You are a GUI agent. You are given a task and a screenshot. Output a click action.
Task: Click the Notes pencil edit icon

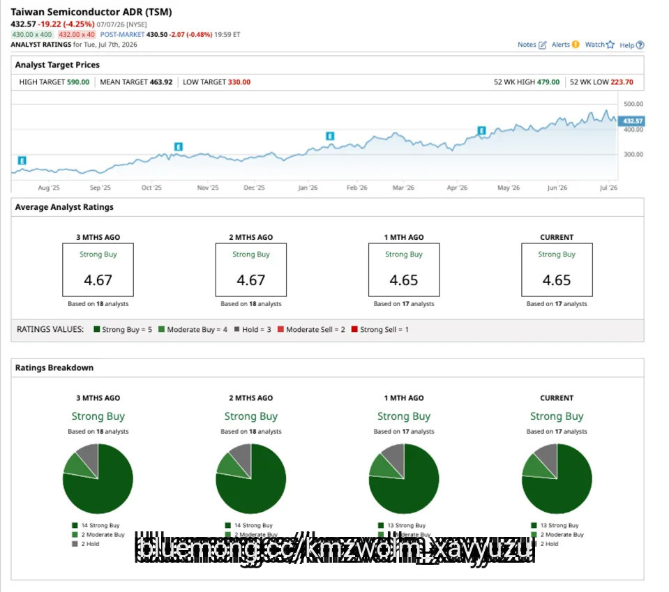click(x=542, y=45)
